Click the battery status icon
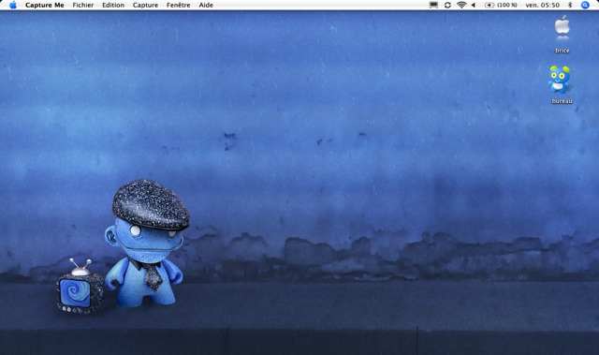 (489, 5)
